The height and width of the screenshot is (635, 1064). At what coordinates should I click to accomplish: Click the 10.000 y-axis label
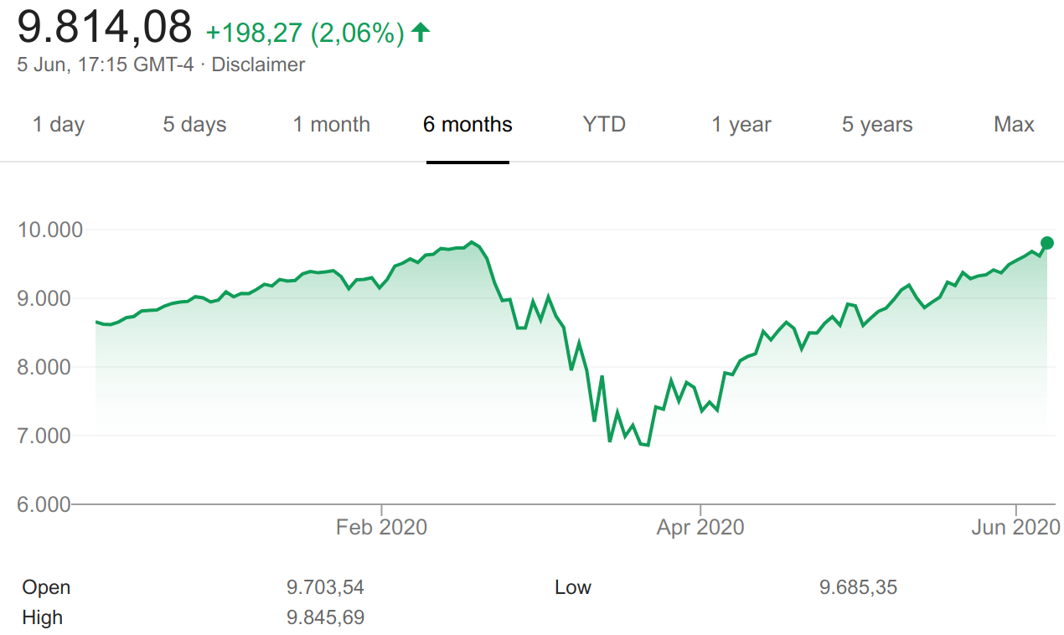coord(49,230)
